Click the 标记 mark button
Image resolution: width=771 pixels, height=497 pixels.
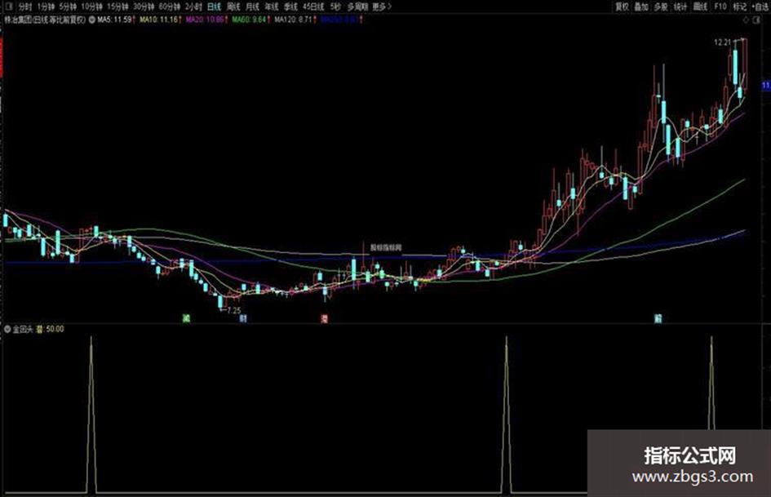[x=740, y=7]
